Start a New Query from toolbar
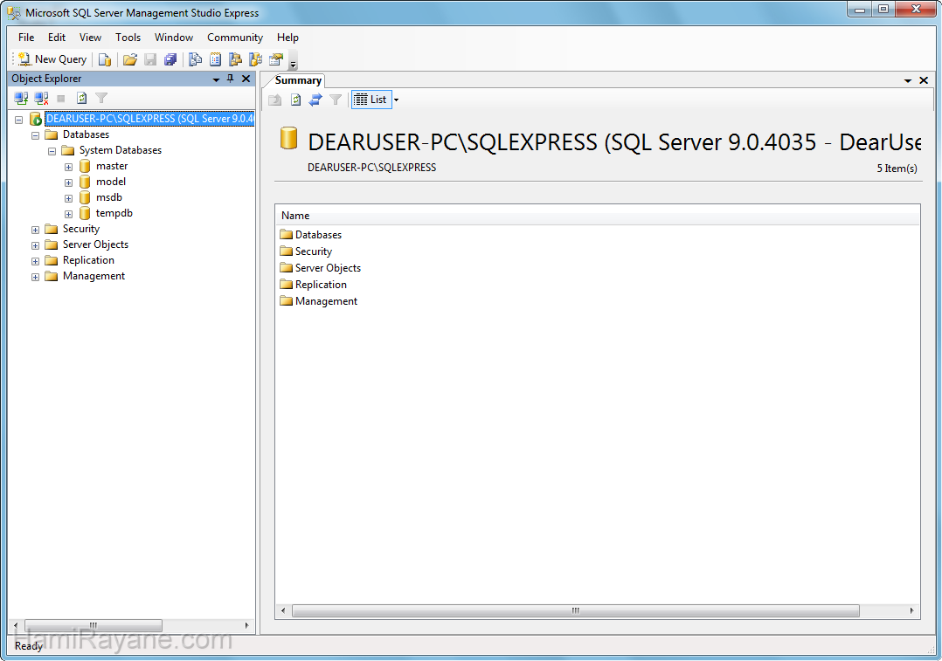The height and width of the screenshot is (661, 942). click(x=52, y=59)
